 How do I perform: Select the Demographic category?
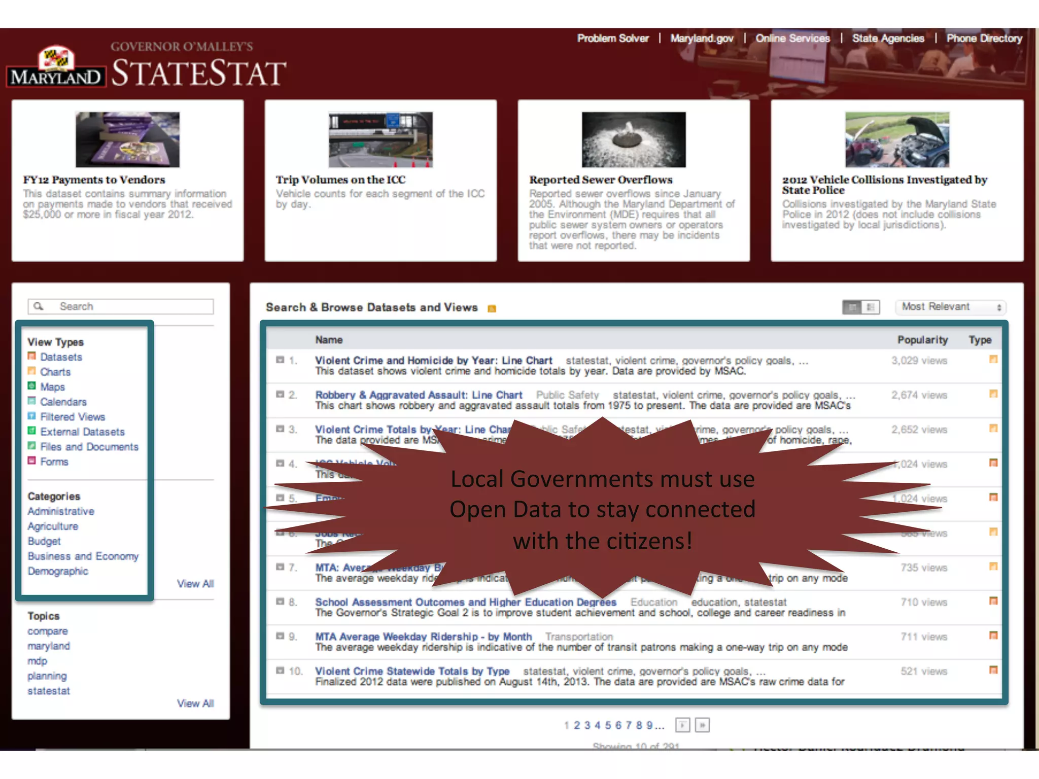[x=58, y=571]
